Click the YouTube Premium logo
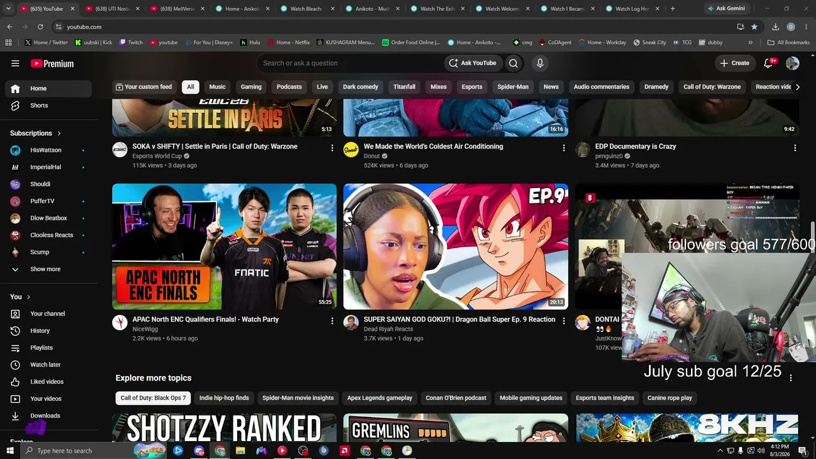 click(52, 63)
